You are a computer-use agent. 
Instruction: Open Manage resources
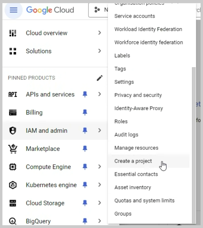click(136, 148)
